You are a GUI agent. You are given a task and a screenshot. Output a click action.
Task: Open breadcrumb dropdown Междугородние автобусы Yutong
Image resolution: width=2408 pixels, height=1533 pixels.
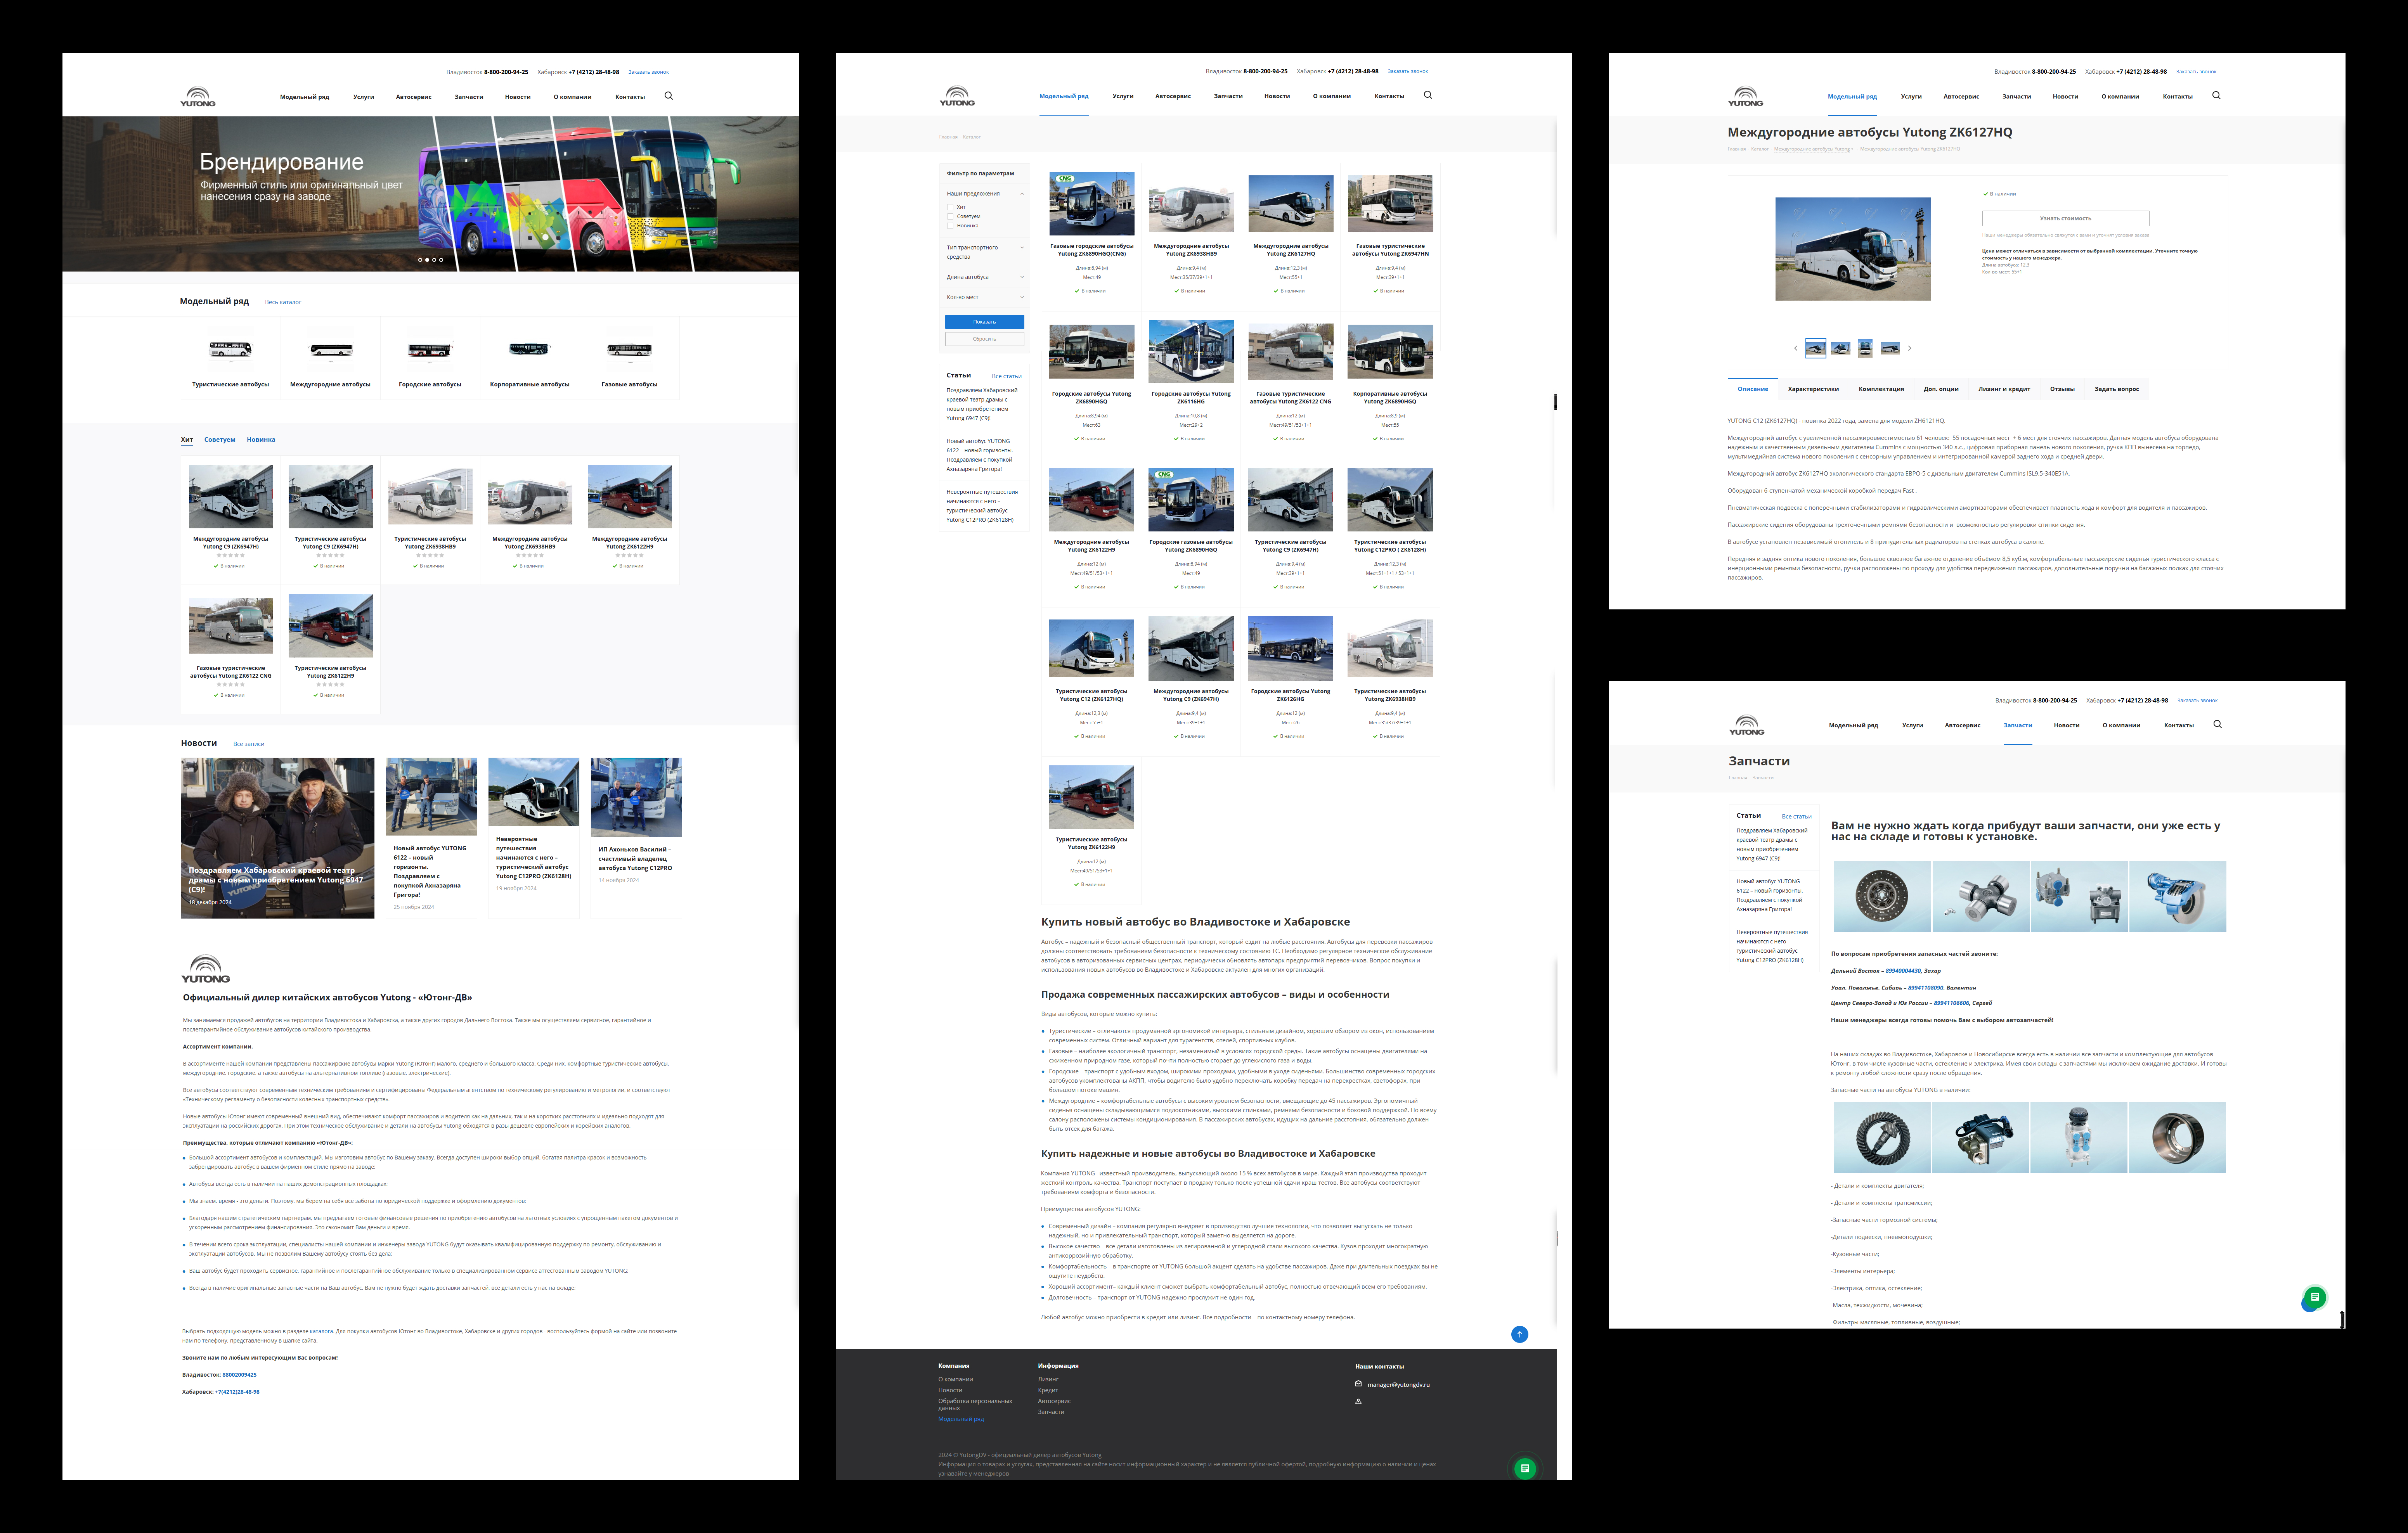pos(1813,149)
